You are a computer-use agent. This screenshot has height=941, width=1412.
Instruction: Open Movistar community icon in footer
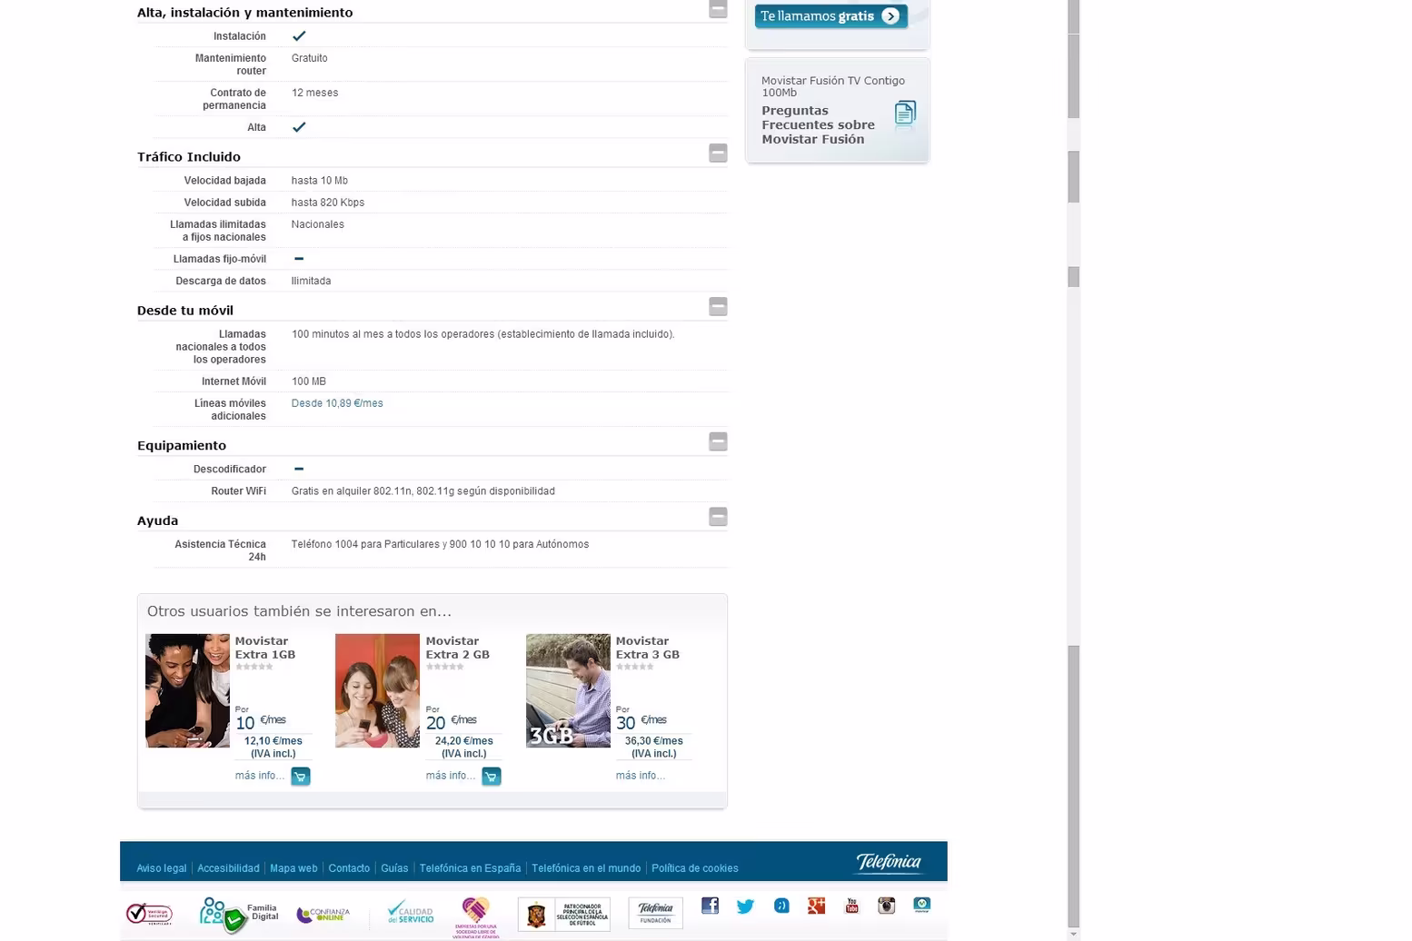(921, 906)
